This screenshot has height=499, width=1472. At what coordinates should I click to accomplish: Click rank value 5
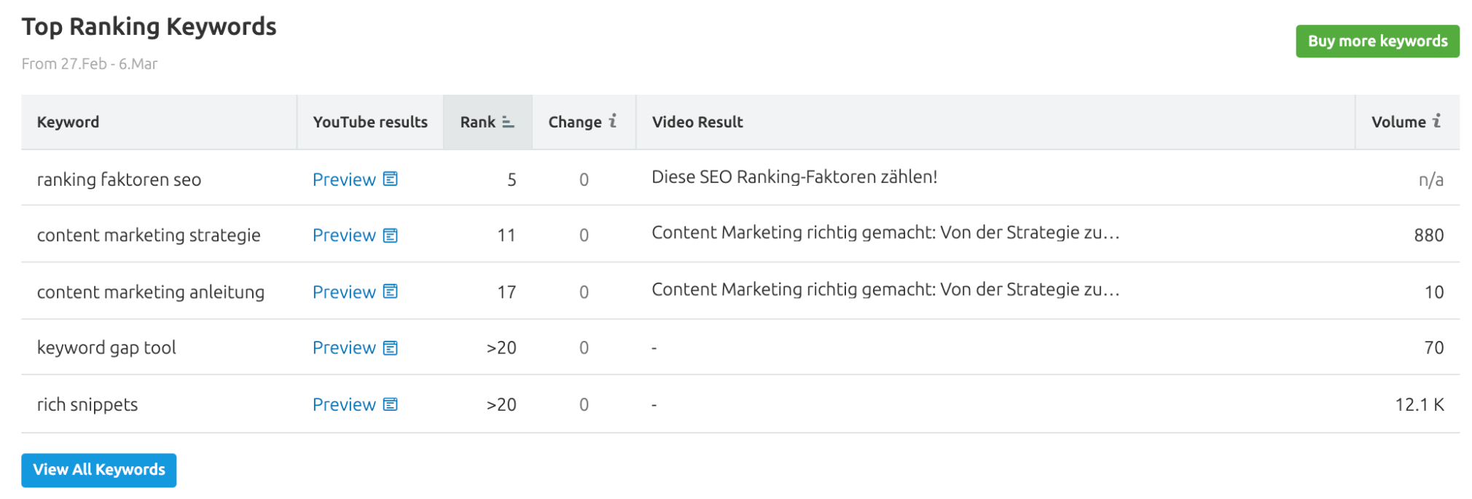(x=512, y=180)
